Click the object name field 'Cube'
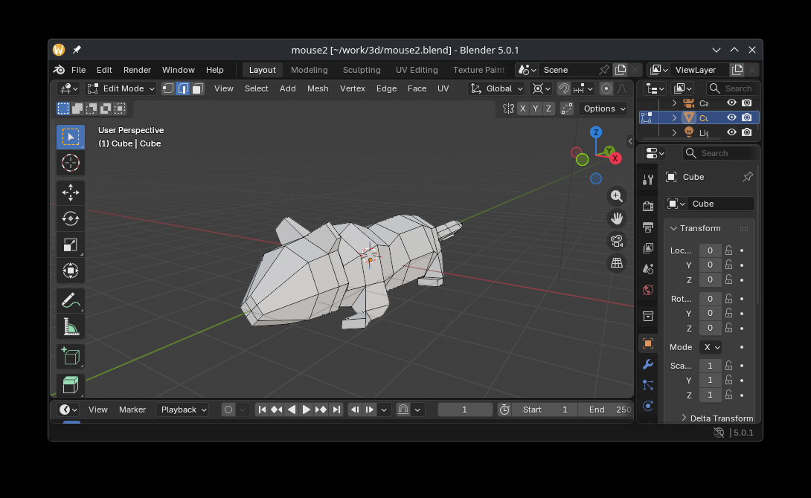The width and height of the screenshot is (811, 498). click(x=720, y=204)
